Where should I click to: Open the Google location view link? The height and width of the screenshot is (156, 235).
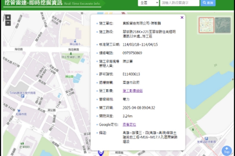[129, 124]
